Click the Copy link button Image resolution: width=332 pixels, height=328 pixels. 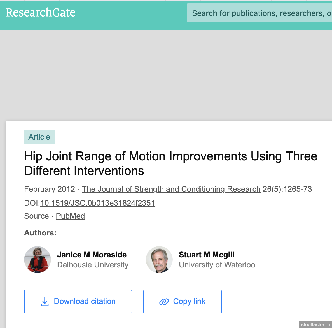point(182,301)
